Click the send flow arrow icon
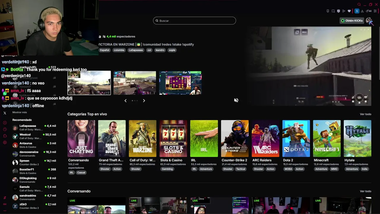This screenshot has height=214, width=380. (344, 11)
